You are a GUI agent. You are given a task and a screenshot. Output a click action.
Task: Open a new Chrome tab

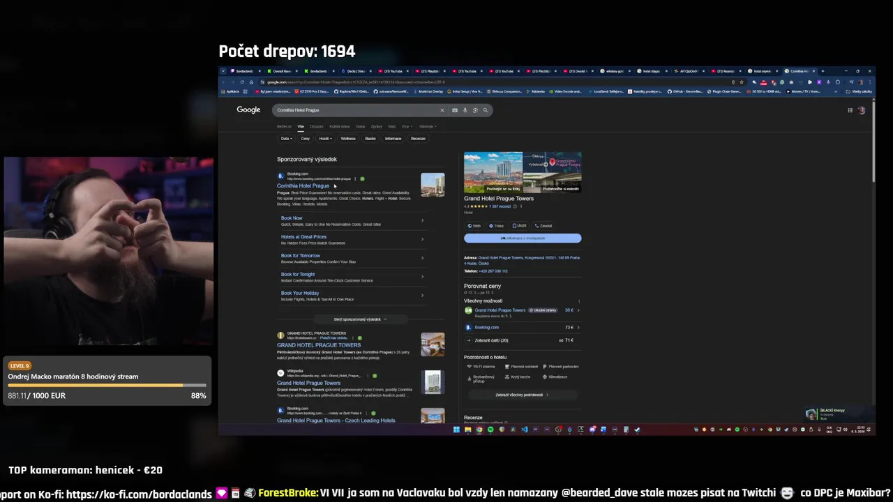click(x=823, y=71)
